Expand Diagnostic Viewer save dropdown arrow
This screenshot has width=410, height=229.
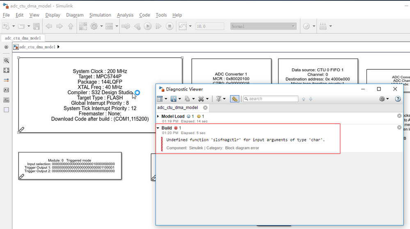(x=180, y=99)
